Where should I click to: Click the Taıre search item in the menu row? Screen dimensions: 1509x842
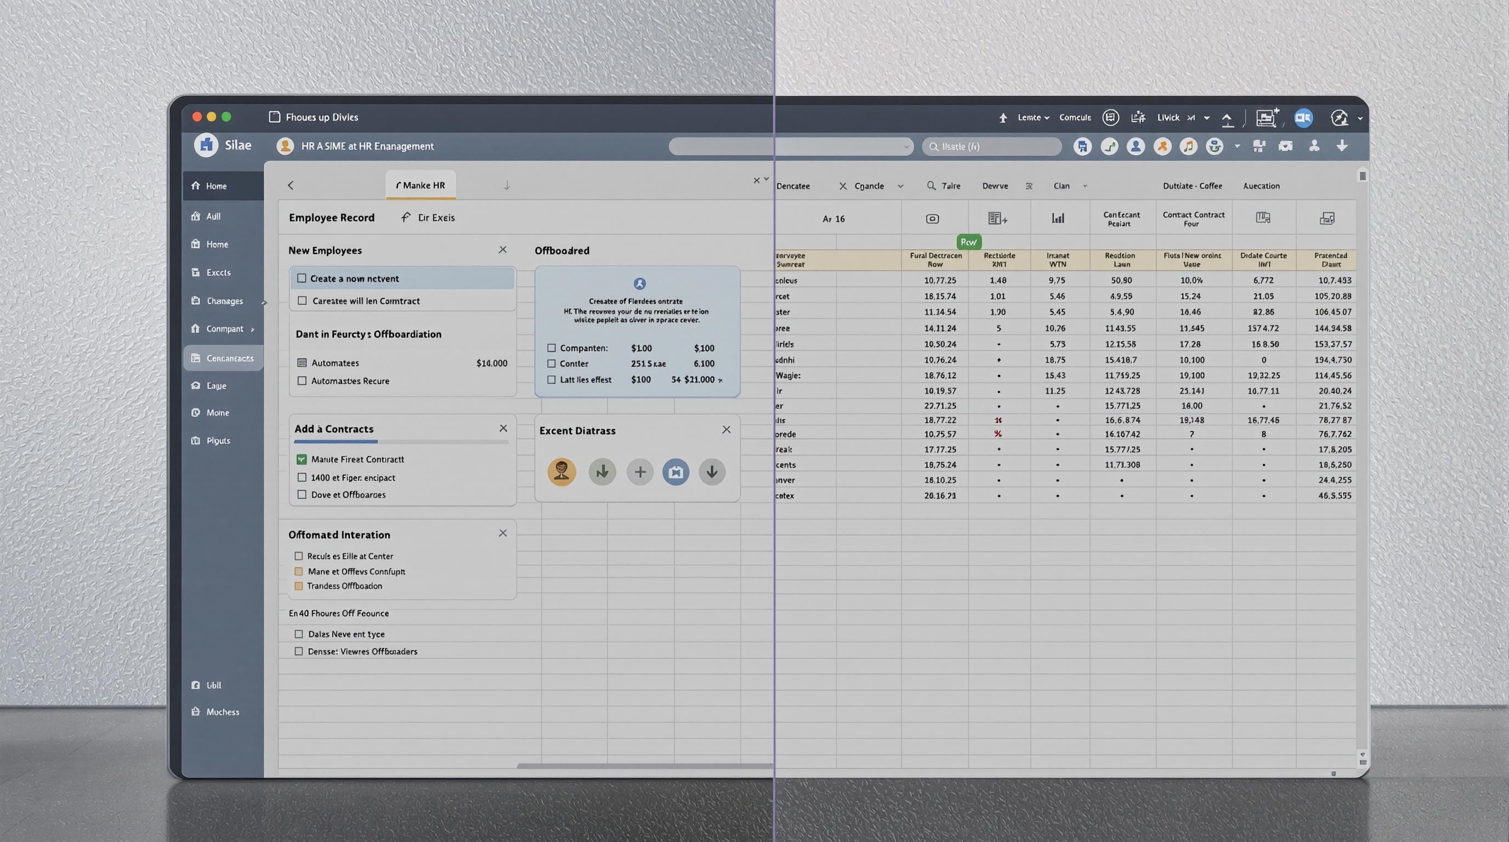[x=944, y=186]
